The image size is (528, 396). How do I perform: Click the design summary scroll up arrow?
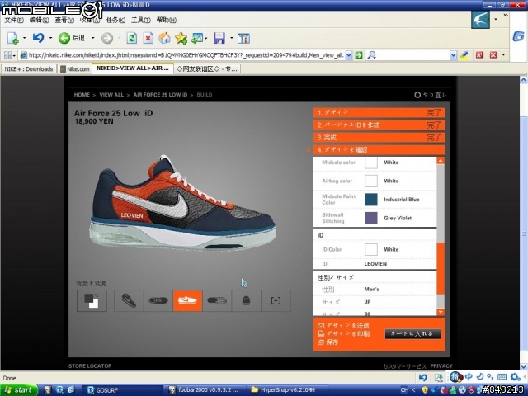coord(441,161)
